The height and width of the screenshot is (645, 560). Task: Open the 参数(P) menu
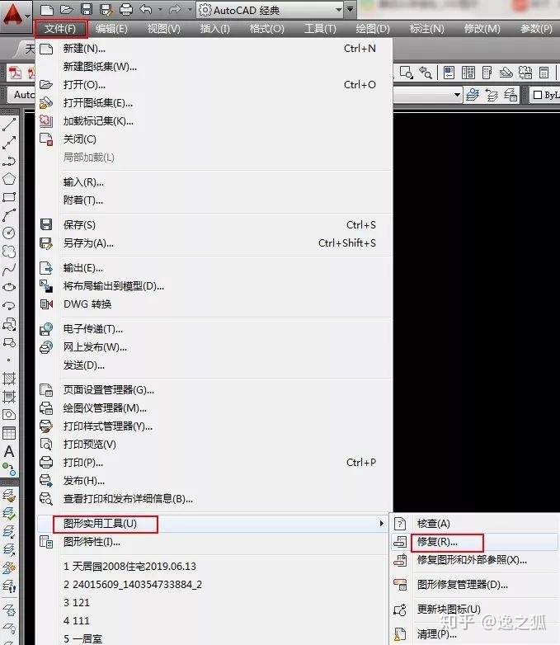click(536, 29)
